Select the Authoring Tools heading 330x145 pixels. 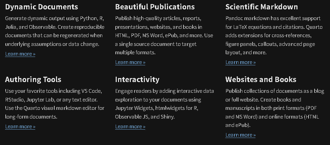tap(33, 79)
